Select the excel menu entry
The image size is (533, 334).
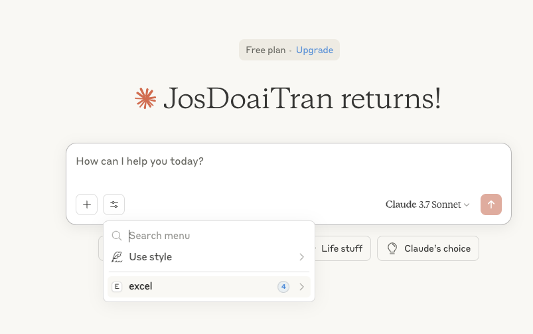point(209,287)
